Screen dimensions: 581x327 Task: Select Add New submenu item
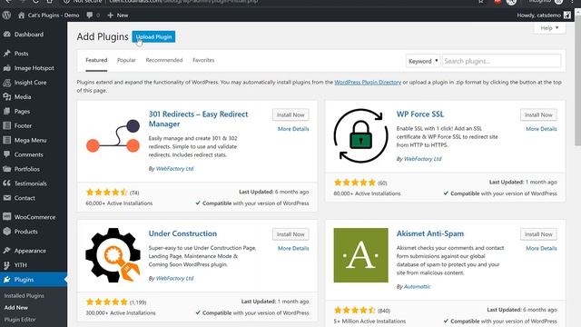[16, 308]
